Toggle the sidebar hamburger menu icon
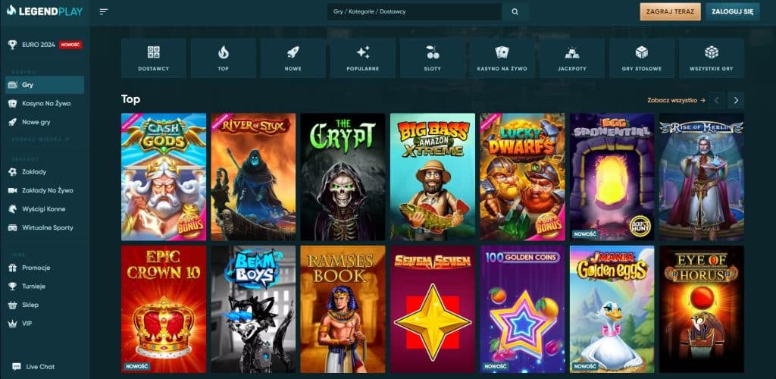Screen dimensions: 776x379 pyautogui.click(x=104, y=11)
